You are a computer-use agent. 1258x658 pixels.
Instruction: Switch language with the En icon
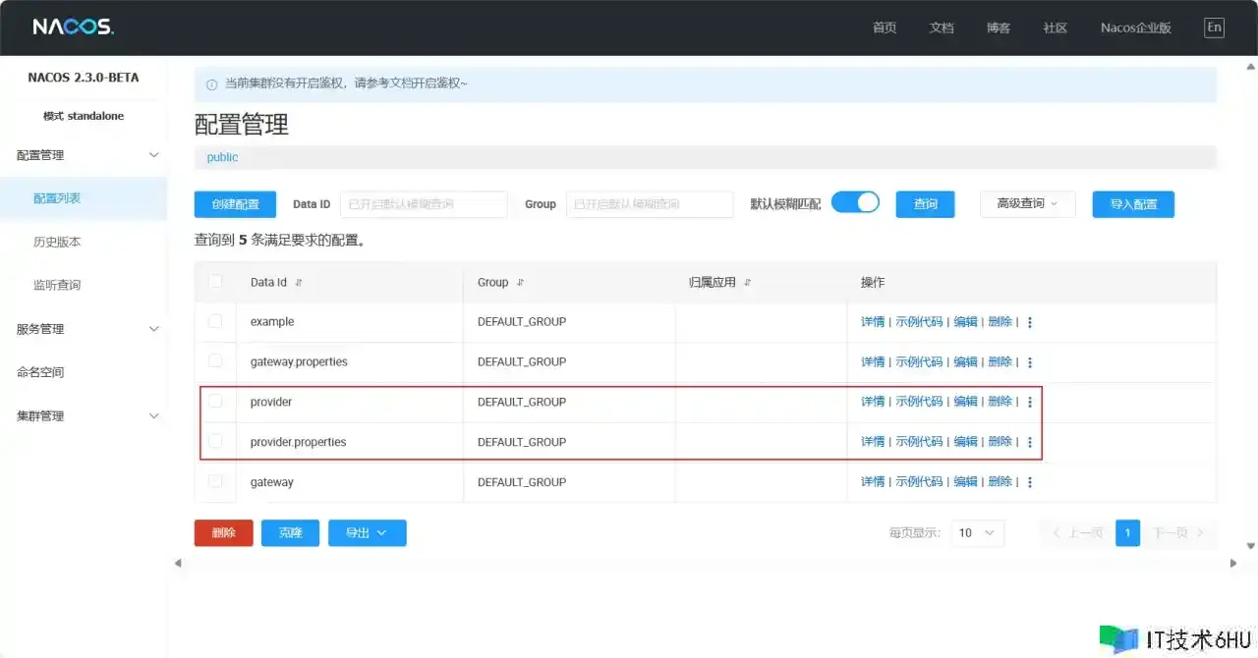pyautogui.click(x=1214, y=27)
